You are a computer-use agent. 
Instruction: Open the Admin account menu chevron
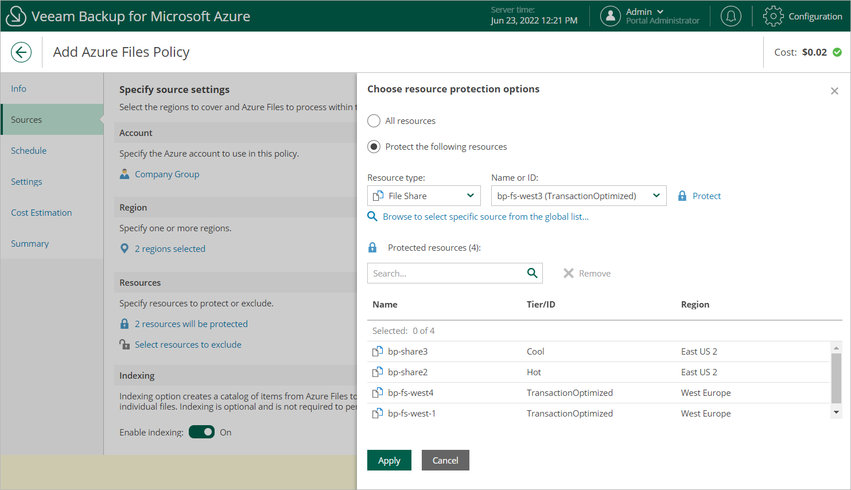point(660,11)
